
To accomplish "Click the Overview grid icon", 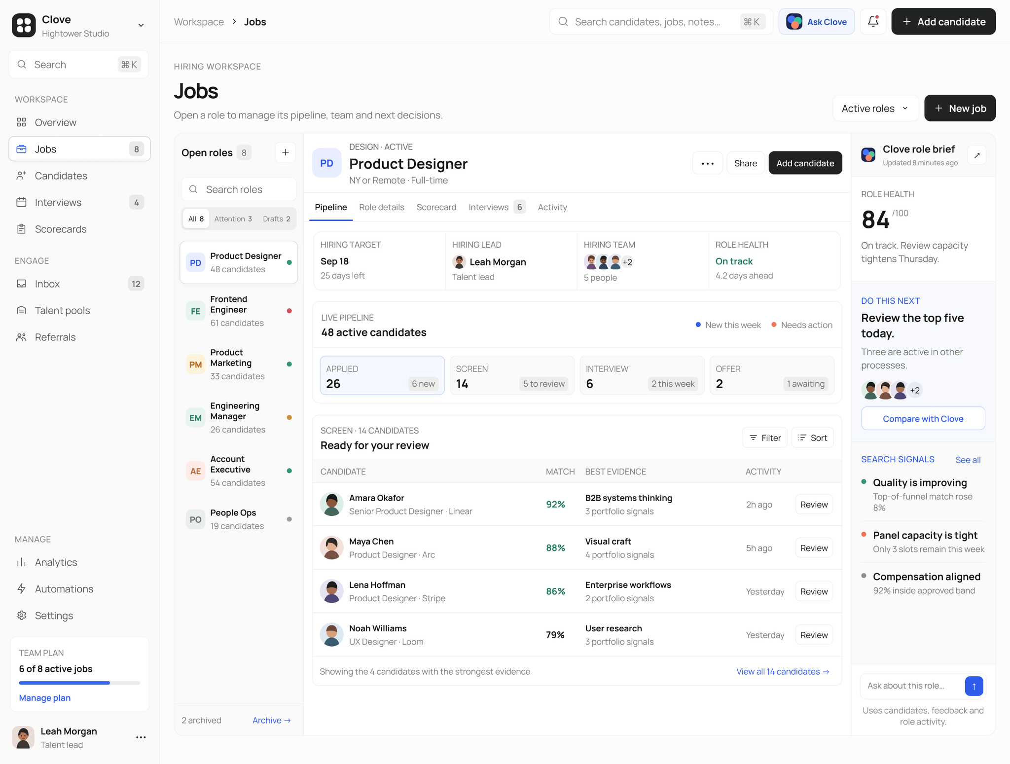I will pos(21,122).
